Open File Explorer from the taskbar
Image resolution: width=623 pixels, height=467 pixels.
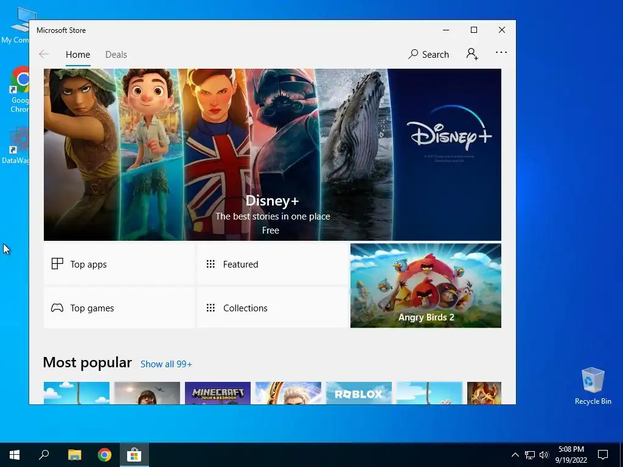[74, 455]
